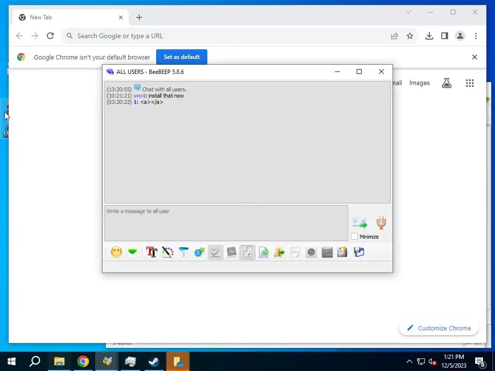Open Steam from the taskbar

click(x=154, y=361)
